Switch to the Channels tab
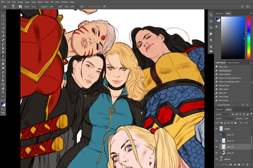Image resolution: width=253 pixels, height=168 pixels. [x=219, y=109]
